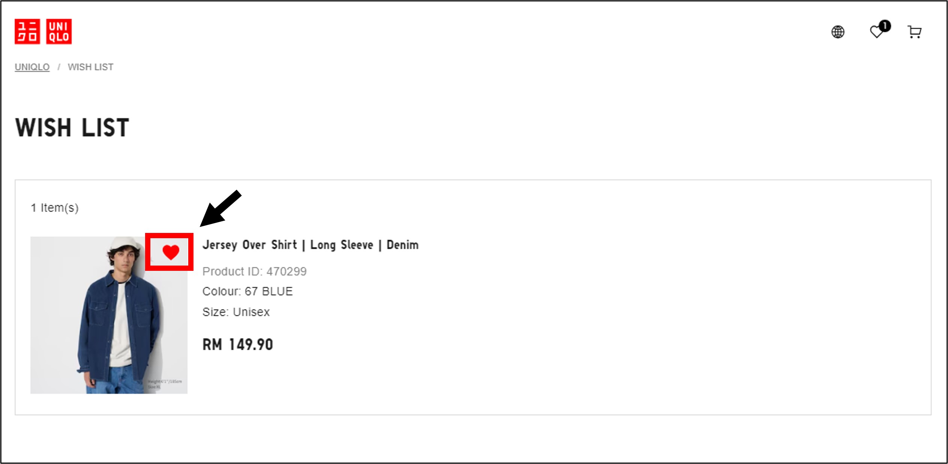The image size is (948, 464).
Task: Go to UNIQLO home via breadcrumb
Action: click(32, 67)
